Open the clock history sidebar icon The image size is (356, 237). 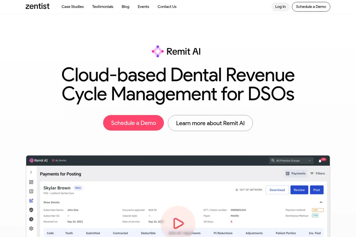(x=31, y=219)
